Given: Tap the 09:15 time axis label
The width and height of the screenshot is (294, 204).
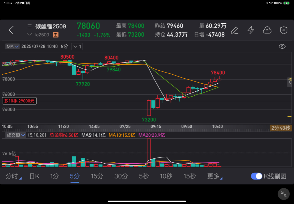Looking at the screenshot, I should (156, 127).
